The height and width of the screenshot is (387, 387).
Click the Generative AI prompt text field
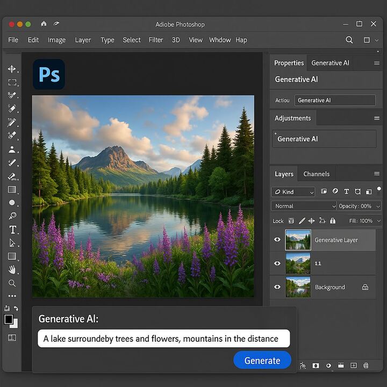(163, 339)
